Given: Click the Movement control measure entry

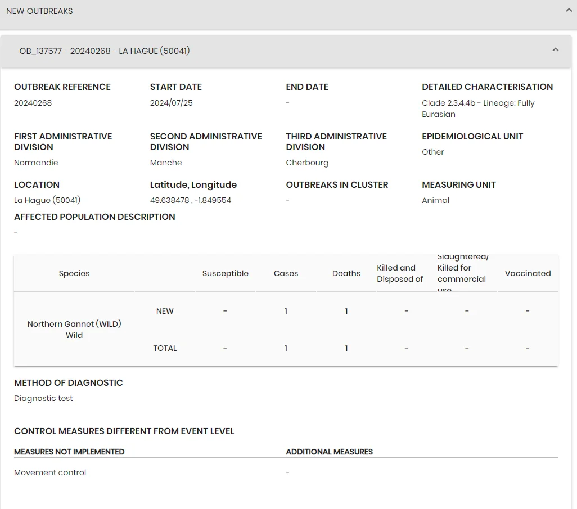Looking at the screenshot, I should (x=50, y=472).
